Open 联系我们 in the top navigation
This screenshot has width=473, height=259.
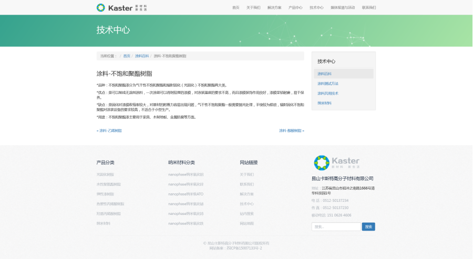pyautogui.click(x=369, y=7)
